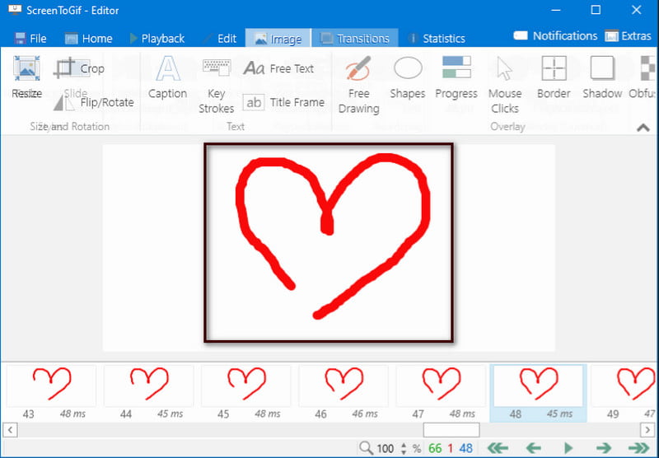Jump to the first frame

tap(498, 448)
